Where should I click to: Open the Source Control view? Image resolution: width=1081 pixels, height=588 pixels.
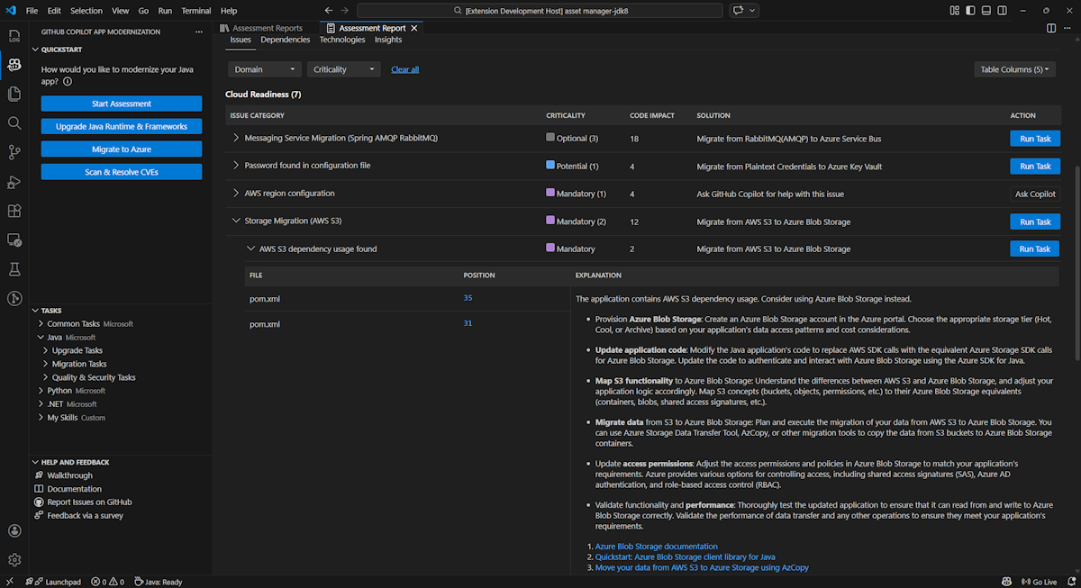(14, 151)
